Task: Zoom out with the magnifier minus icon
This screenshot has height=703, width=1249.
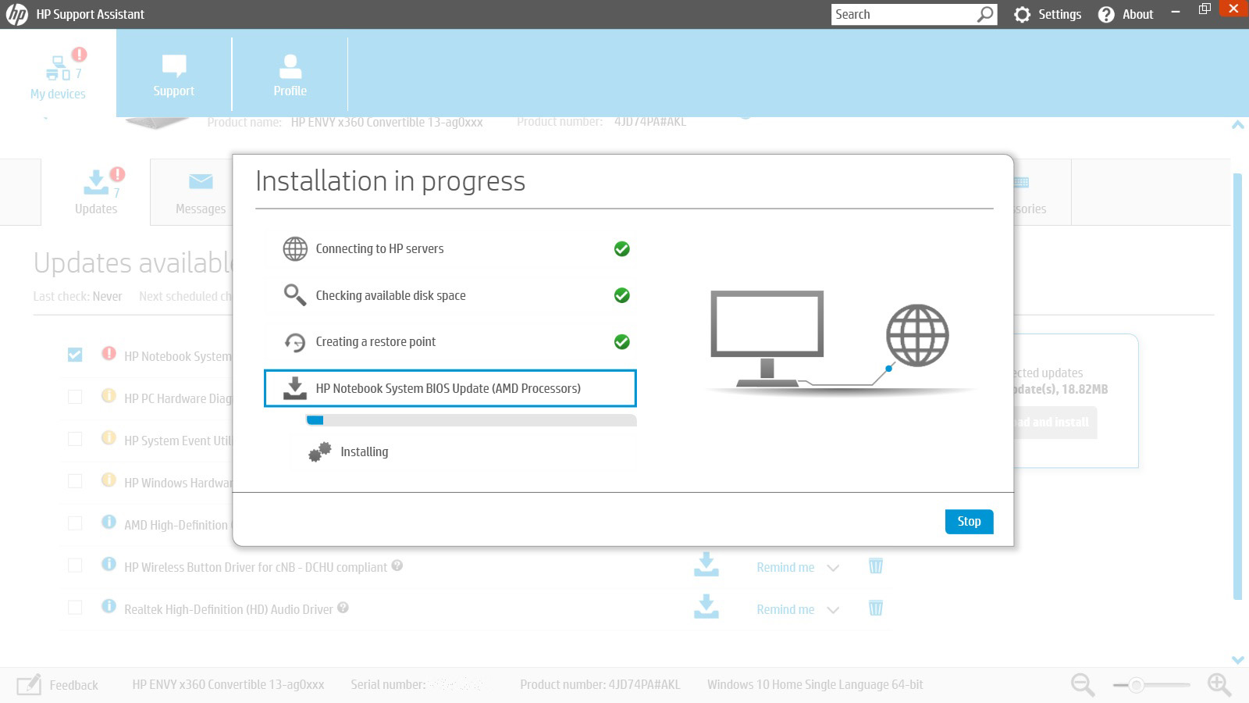Action: [1083, 685]
